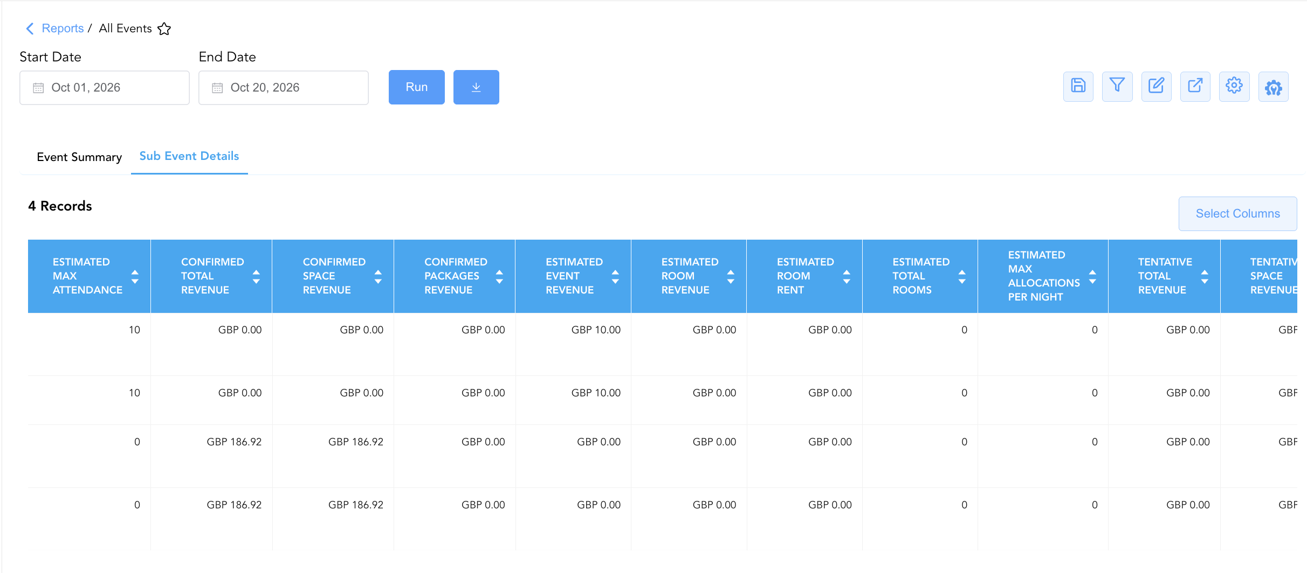This screenshot has width=1307, height=573.
Task: Click the Start Date input Oct 01, 2026
Action: [x=105, y=88]
